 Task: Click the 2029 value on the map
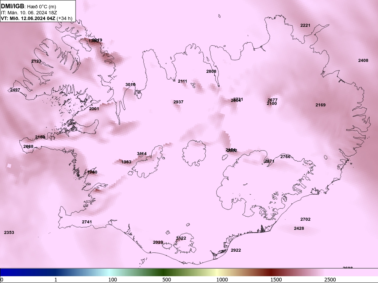158,242
